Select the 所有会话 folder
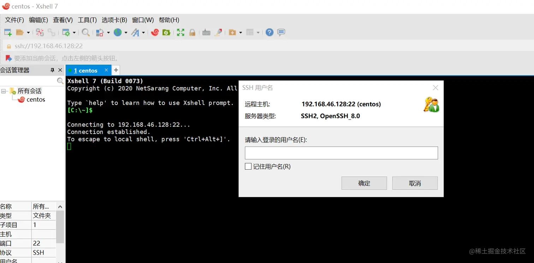Image resolution: width=534 pixels, height=263 pixels. [x=30, y=91]
